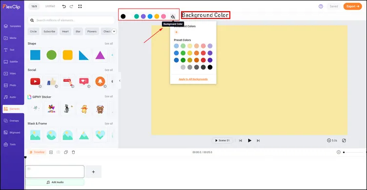See all Shape elements
The image size is (367, 190).
(109, 44)
